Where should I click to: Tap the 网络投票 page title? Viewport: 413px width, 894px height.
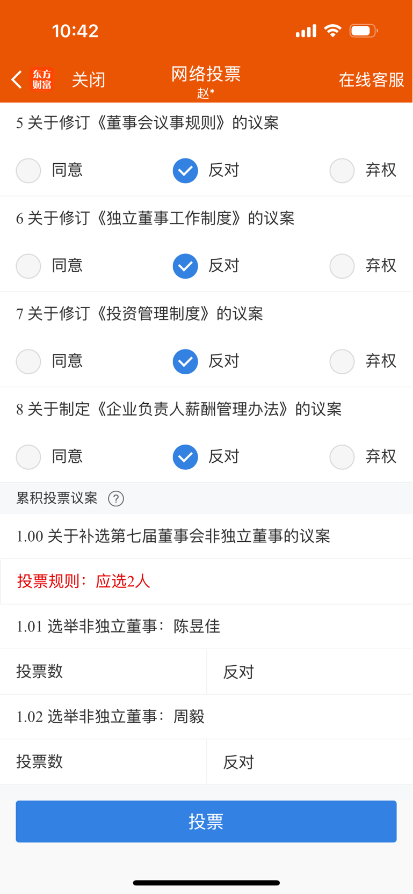tap(206, 74)
